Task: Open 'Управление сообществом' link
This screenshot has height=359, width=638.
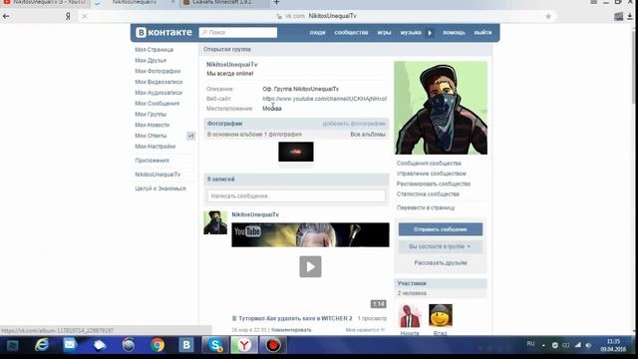Action: (432, 174)
